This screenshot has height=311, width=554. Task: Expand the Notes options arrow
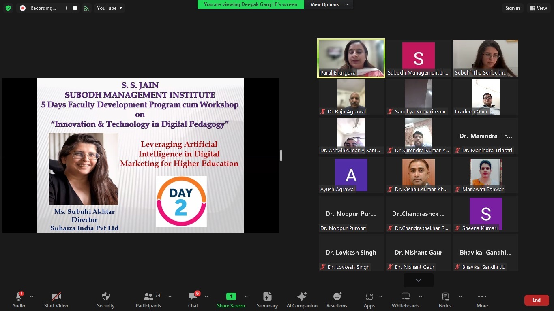pyautogui.click(x=460, y=297)
